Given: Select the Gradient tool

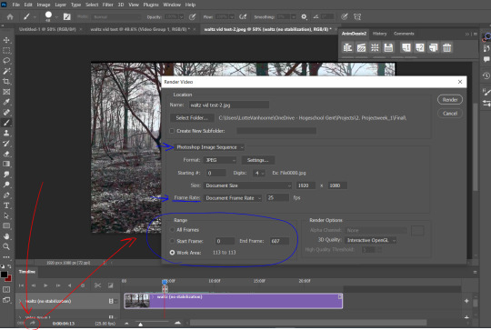Looking at the screenshot, I should (x=6, y=164).
